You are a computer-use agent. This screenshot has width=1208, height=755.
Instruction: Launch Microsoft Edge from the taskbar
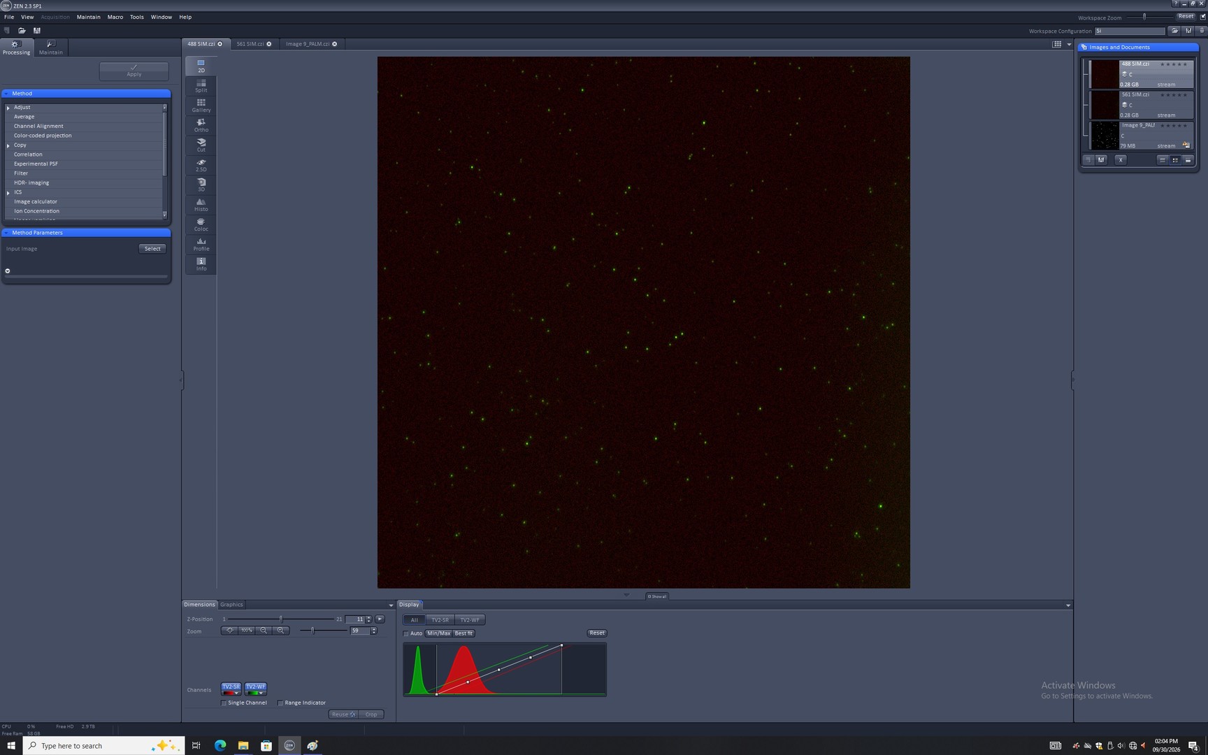point(220,746)
